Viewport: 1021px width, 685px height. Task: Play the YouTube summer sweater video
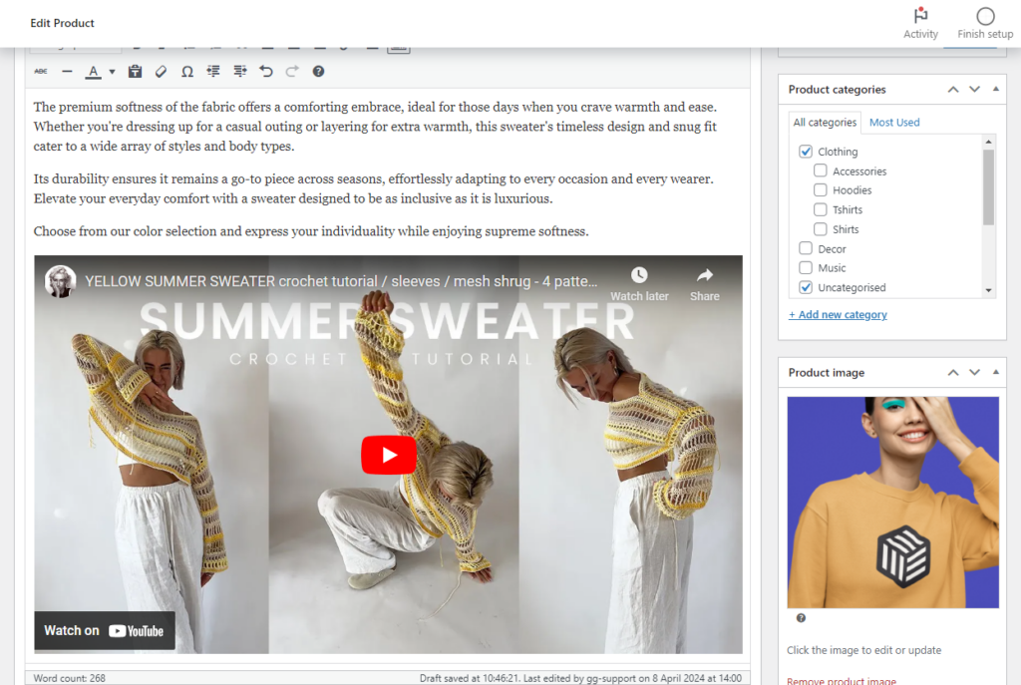click(388, 456)
